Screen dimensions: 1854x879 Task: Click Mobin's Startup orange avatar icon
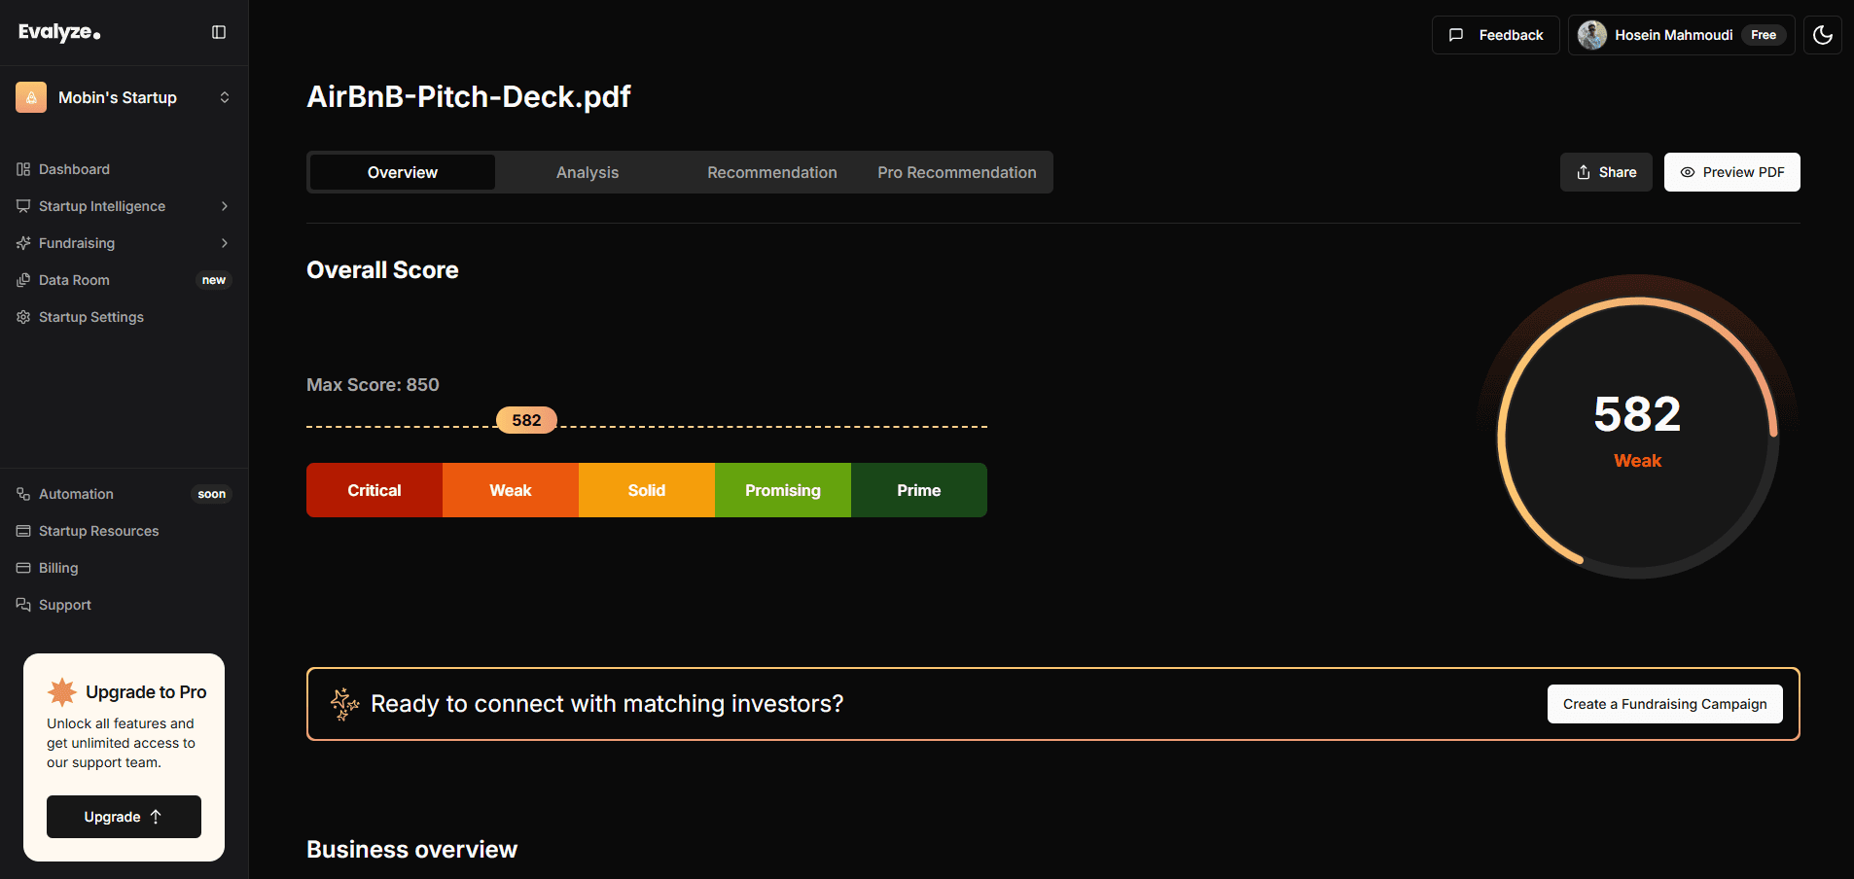point(31,97)
